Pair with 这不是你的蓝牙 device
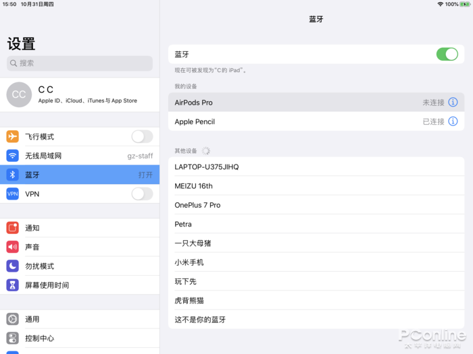 coord(316,320)
